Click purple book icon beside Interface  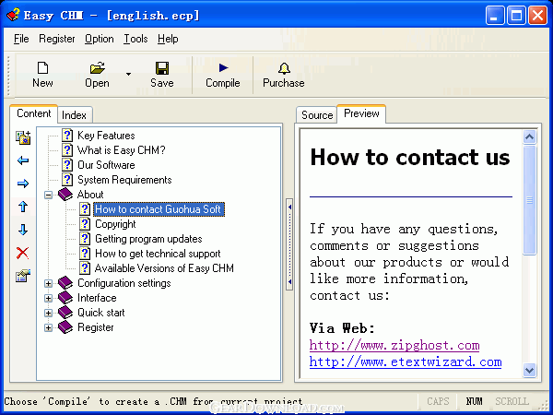[65, 298]
